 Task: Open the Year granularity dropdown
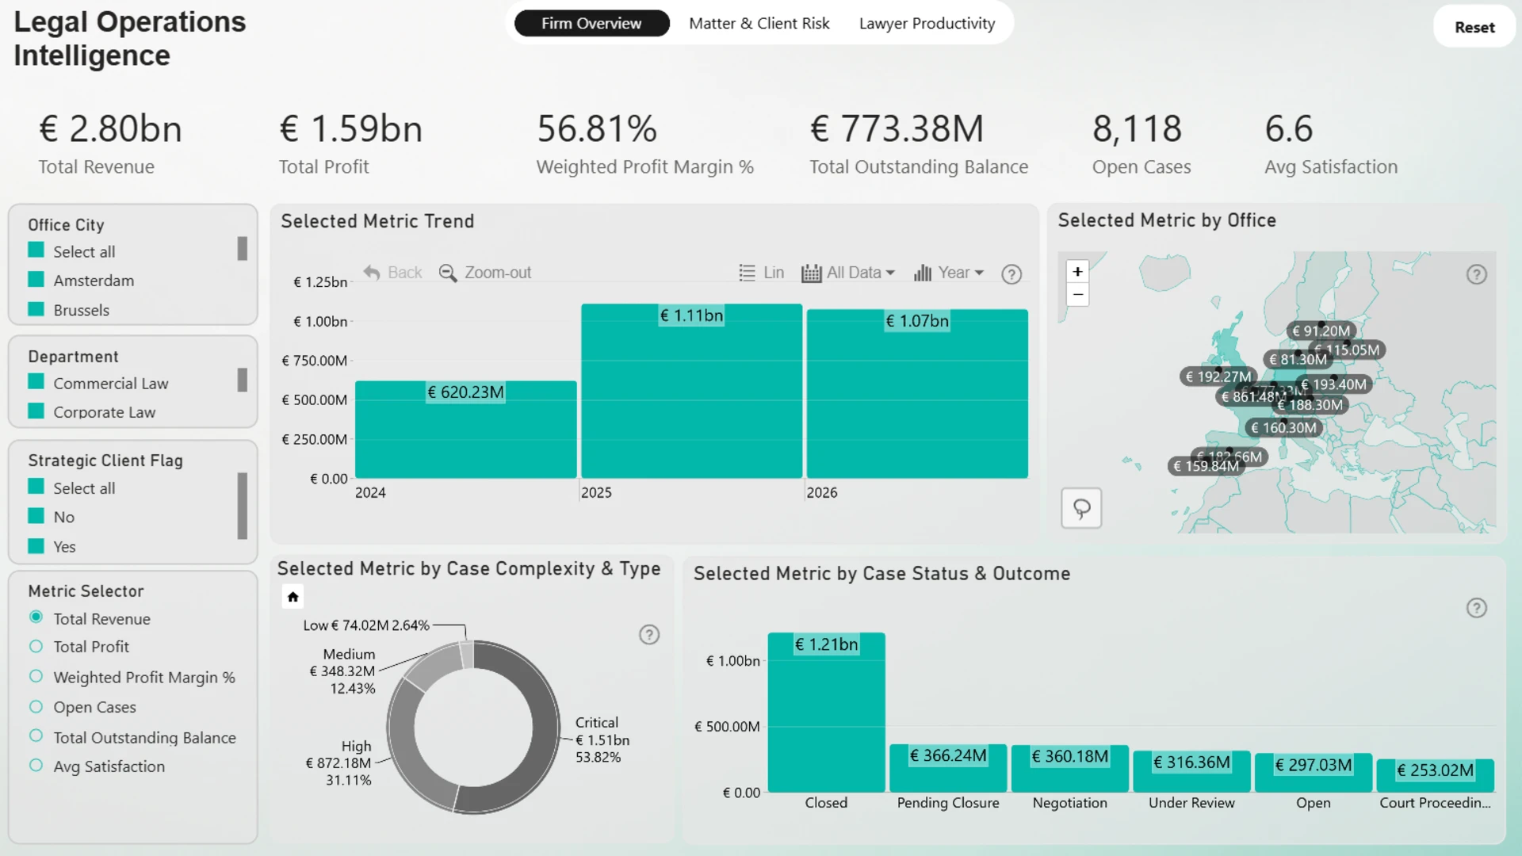949,273
